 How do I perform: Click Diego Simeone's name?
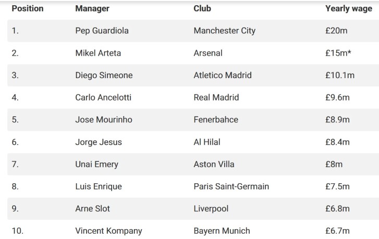[104, 76]
